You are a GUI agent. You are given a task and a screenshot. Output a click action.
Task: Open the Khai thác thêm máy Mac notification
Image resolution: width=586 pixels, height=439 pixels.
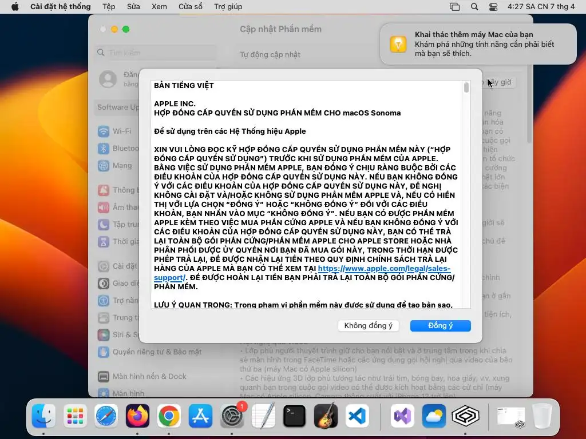point(478,44)
